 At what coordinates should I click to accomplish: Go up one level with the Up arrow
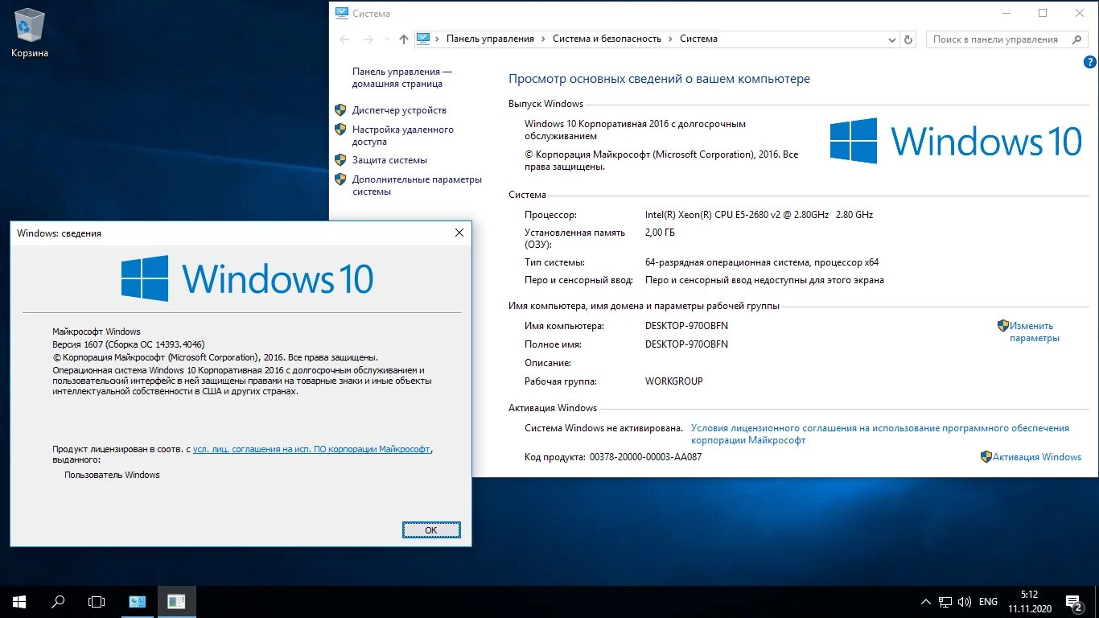pos(404,39)
